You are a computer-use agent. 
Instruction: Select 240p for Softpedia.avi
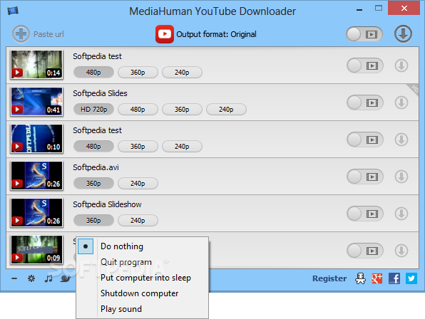[138, 184]
